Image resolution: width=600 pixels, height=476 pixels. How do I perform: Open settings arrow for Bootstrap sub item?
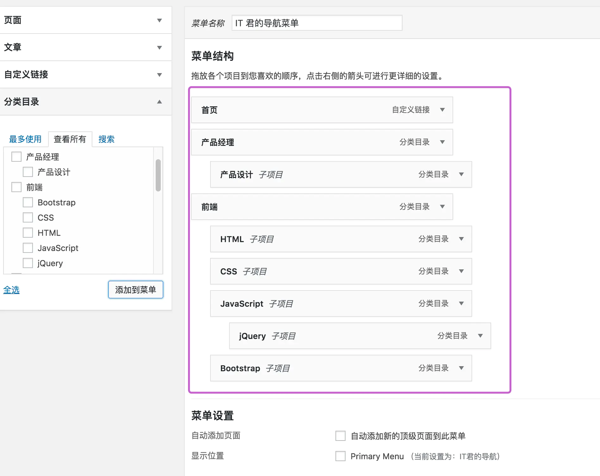tap(461, 368)
